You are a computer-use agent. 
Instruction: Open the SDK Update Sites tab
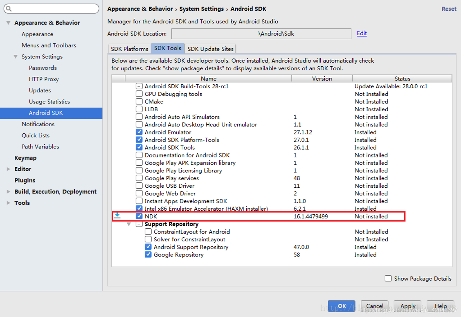211,49
